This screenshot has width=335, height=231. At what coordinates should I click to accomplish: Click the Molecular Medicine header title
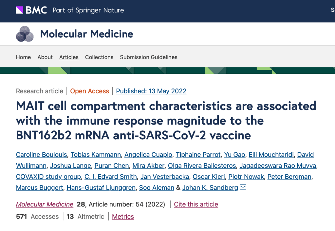click(x=86, y=34)
